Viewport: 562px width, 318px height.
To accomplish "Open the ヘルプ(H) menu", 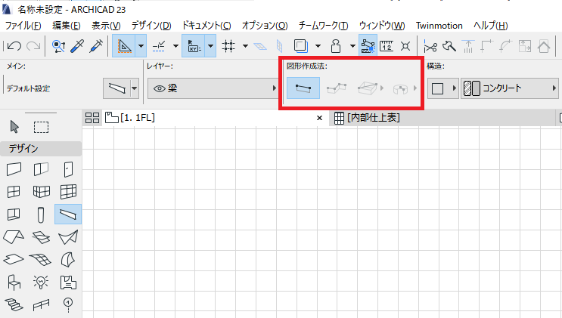I will (x=491, y=26).
